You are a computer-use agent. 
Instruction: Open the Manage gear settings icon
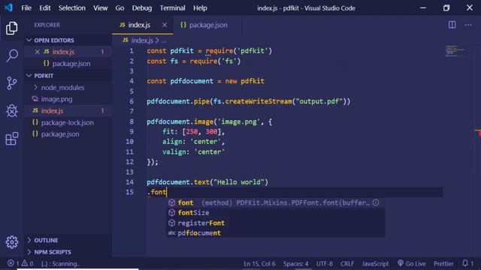12,242
